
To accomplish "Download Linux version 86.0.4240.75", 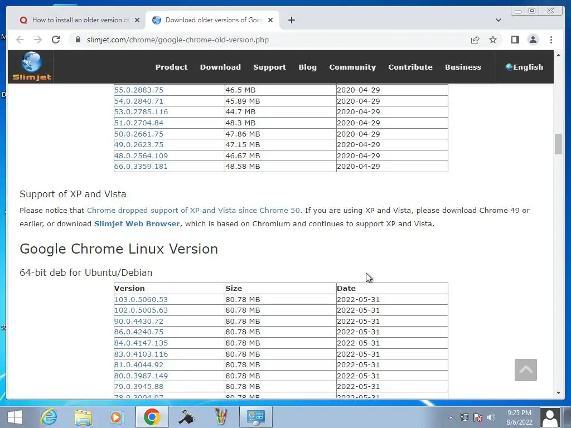I will 139,332.
